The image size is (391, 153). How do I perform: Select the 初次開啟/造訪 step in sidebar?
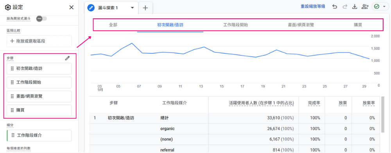[x=39, y=69]
